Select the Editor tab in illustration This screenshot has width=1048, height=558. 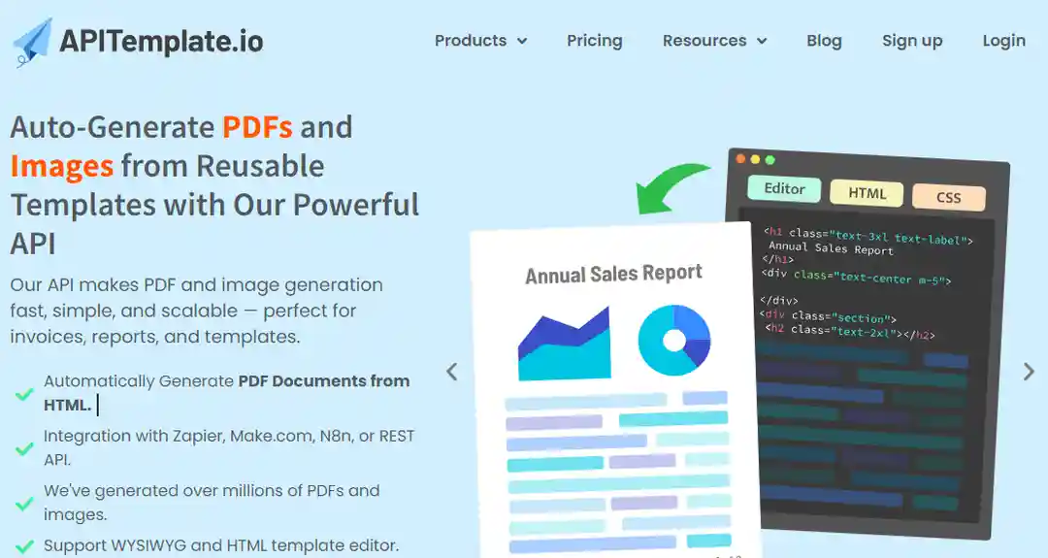(x=785, y=188)
